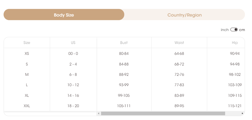Select the XS size row

click(x=27, y=53)
